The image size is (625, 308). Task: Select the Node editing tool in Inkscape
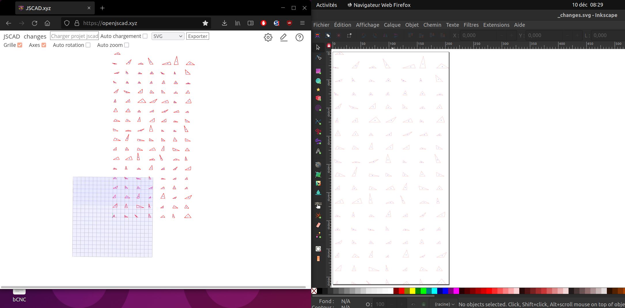(318, 58)
